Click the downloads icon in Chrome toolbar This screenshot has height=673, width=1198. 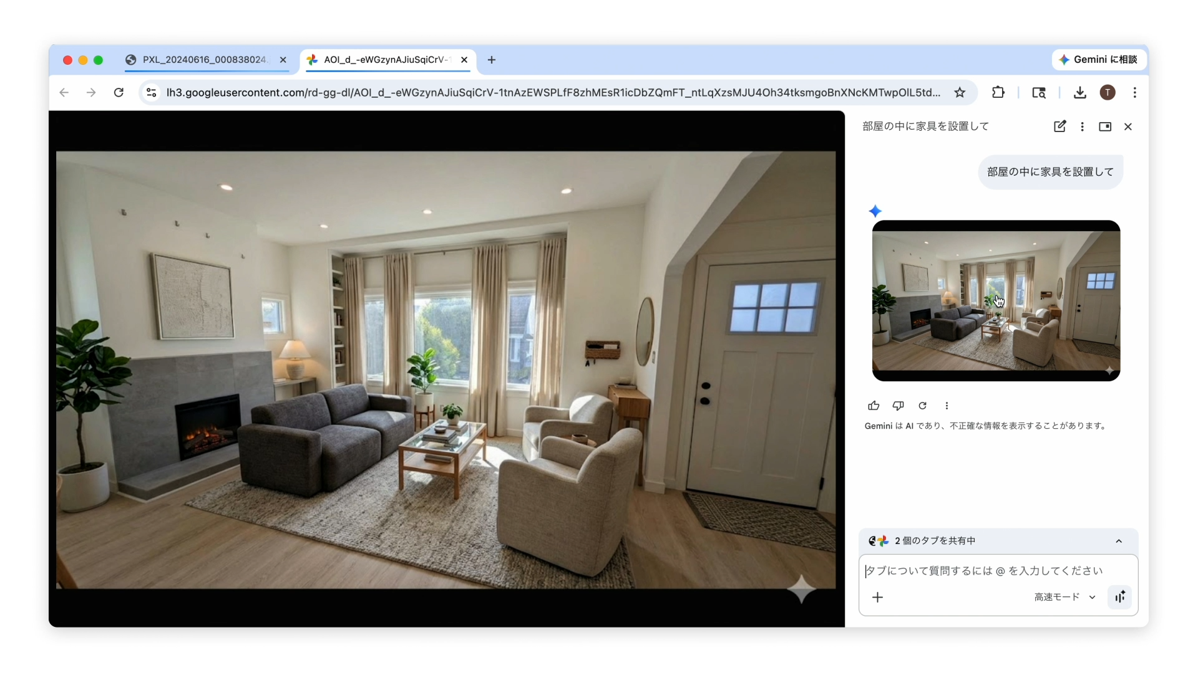tap(1080, 92)
